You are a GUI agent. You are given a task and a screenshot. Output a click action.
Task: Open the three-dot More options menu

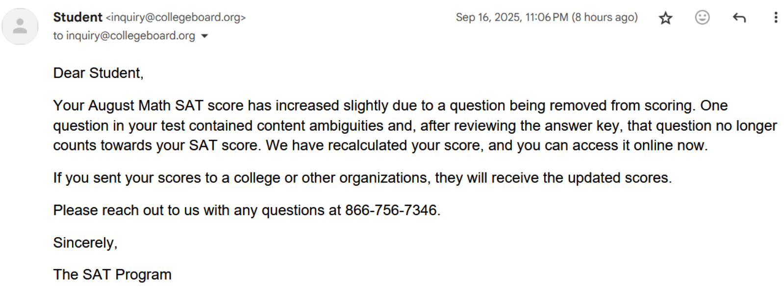tap(775, 18)
